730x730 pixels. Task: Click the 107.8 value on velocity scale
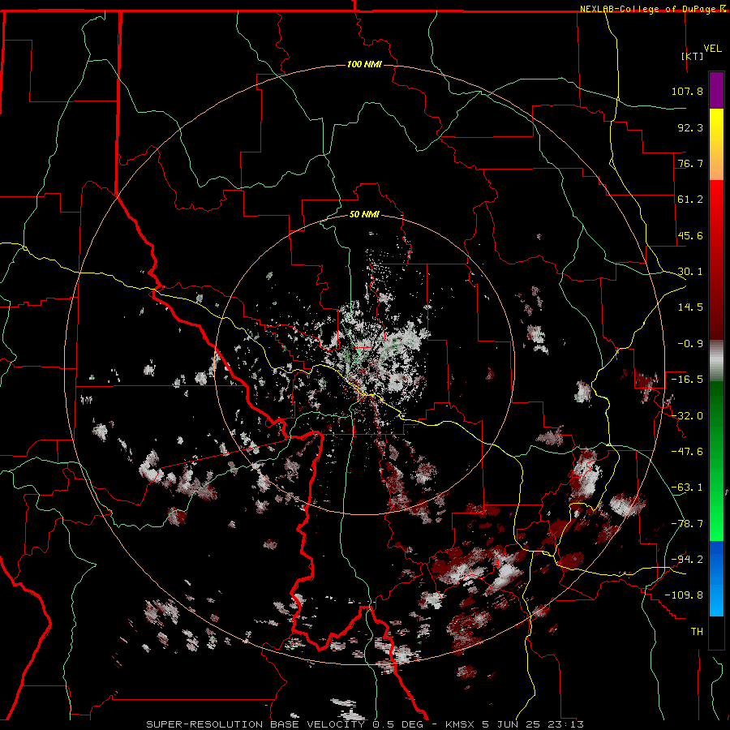[x=687, y=91]
